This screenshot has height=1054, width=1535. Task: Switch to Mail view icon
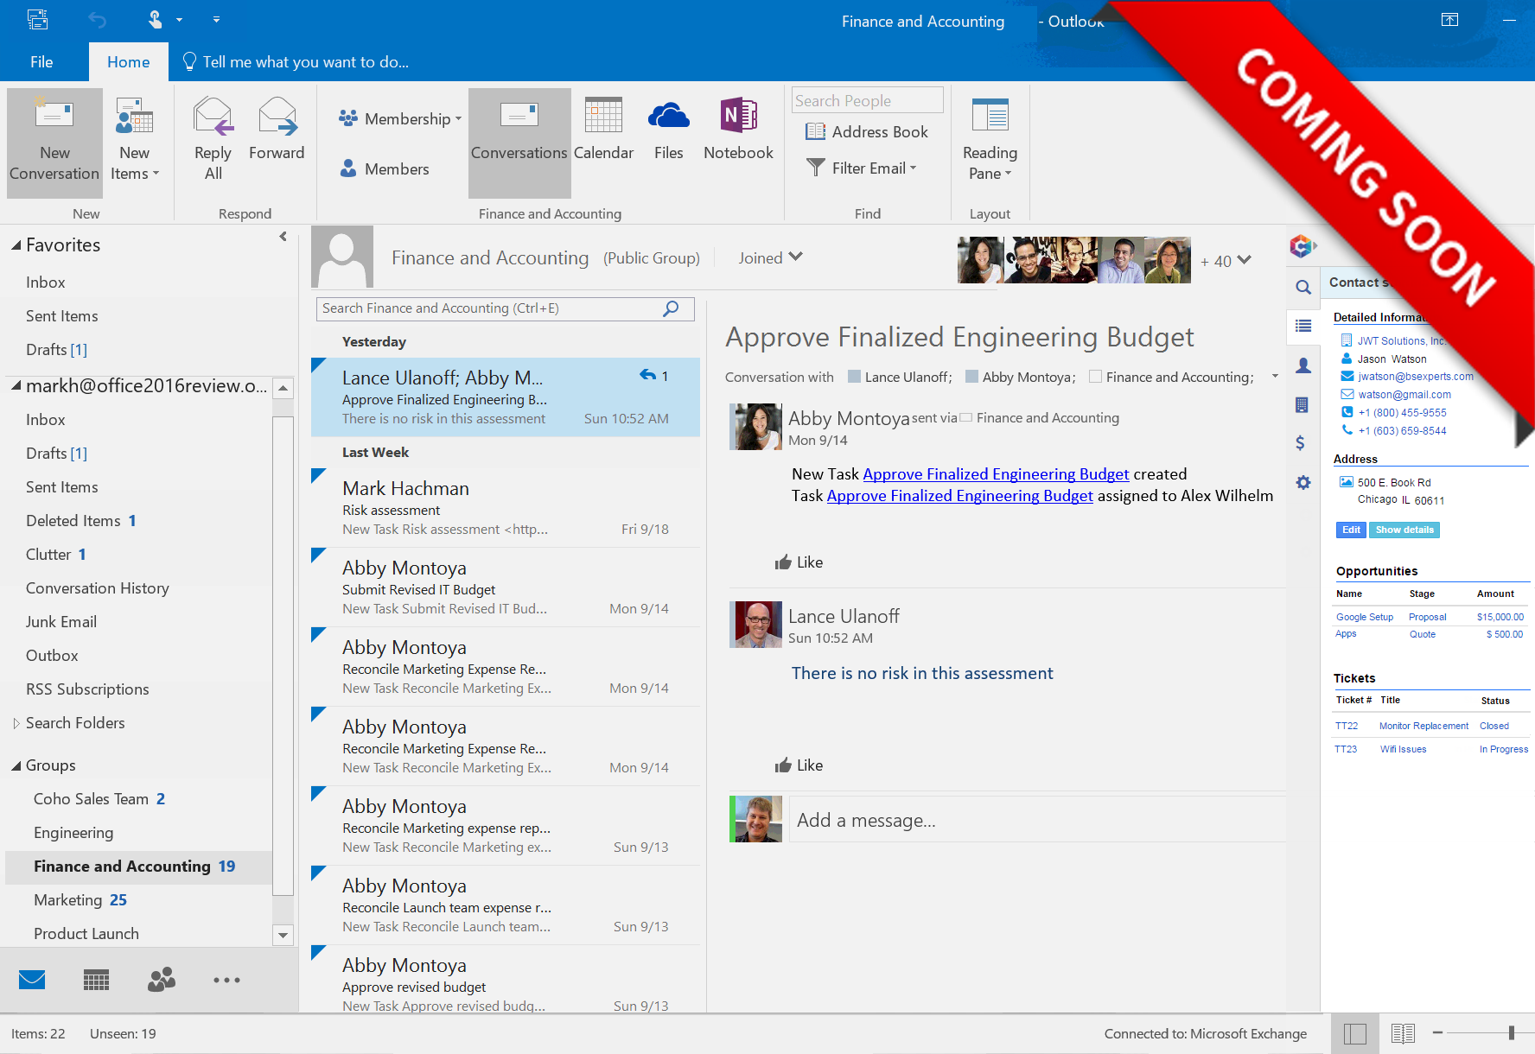(32, 980)
